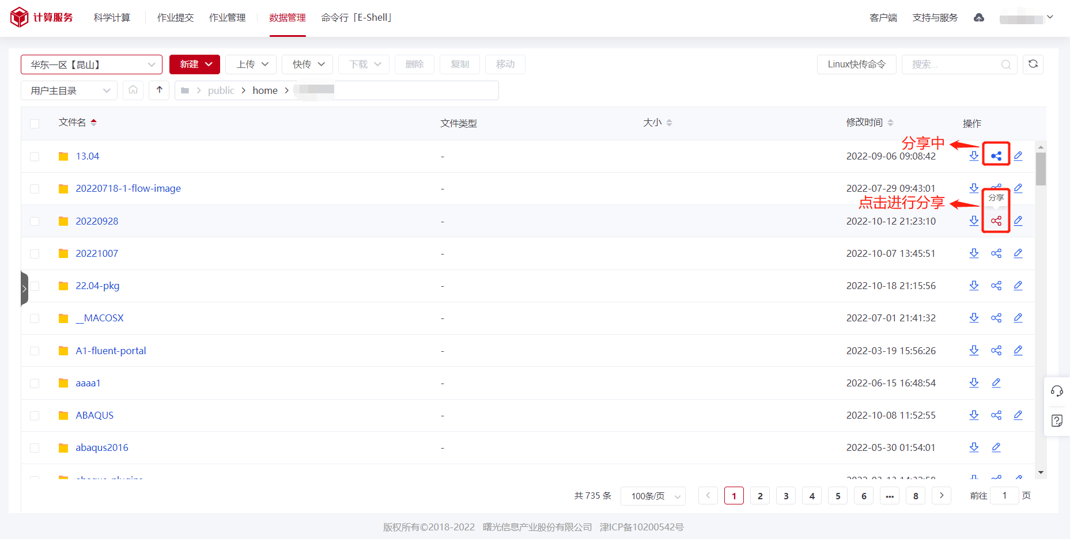Check the 20220928 folder checkbox
This screenshot has height=539, width=1070.
(x=35, y=222)
